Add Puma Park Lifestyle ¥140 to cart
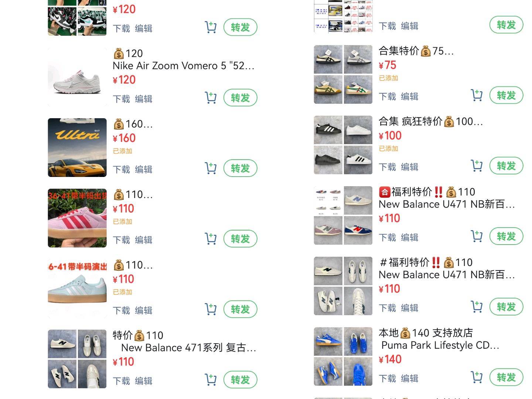 click(477, 378)
